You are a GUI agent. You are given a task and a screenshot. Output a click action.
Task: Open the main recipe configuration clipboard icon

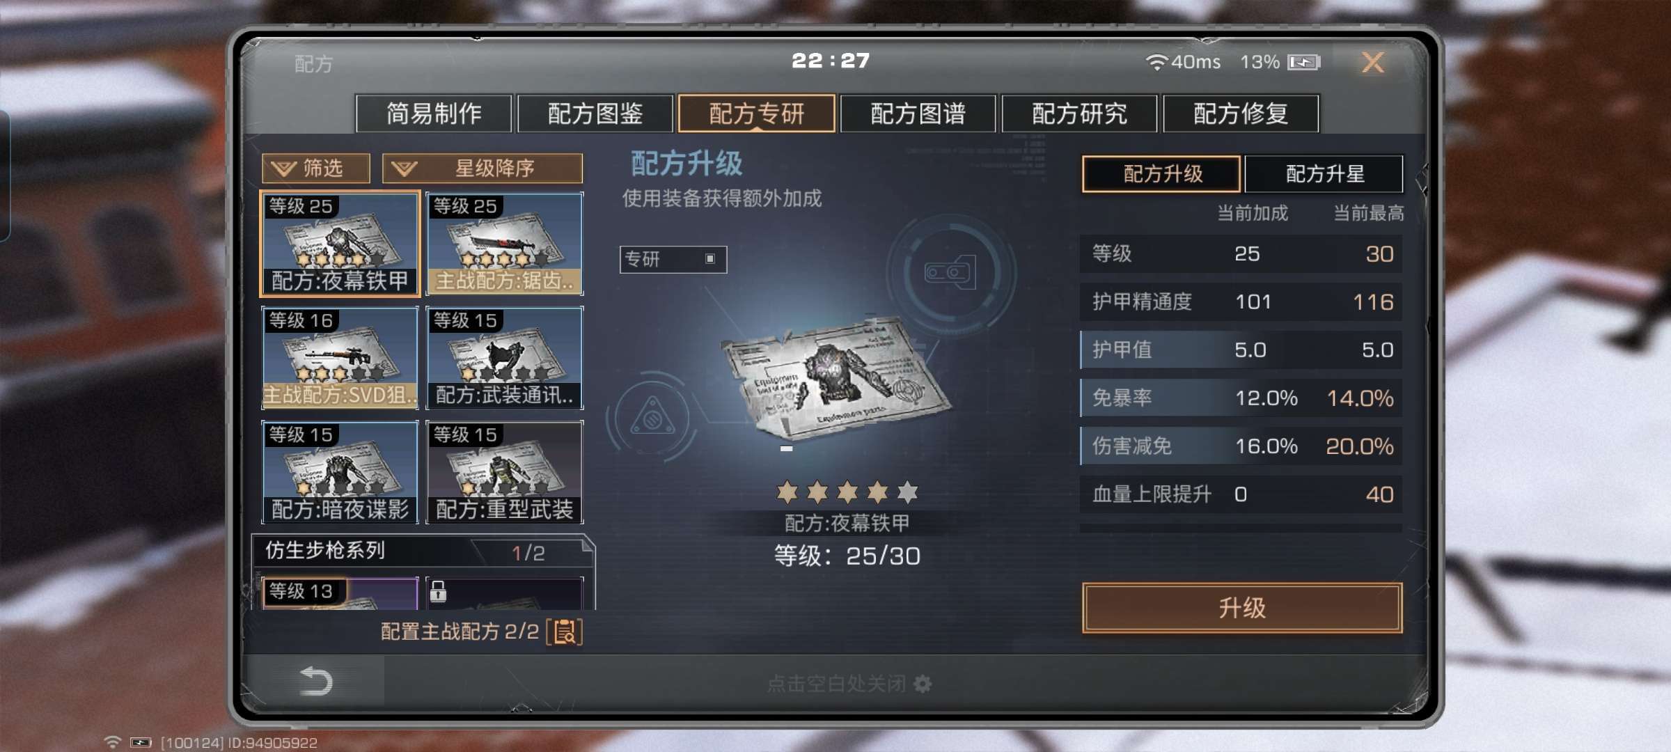click(565, 632)
